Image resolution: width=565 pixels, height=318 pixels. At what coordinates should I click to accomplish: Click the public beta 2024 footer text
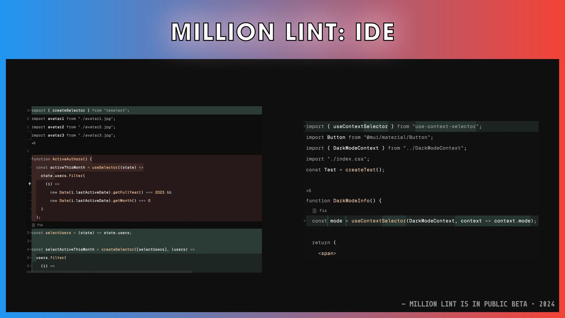tap(478, 304)
